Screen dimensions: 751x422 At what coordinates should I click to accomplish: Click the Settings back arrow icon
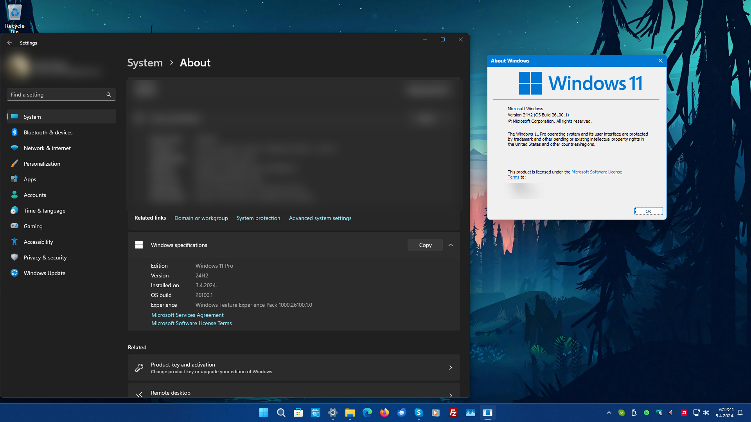click(10, 43)
